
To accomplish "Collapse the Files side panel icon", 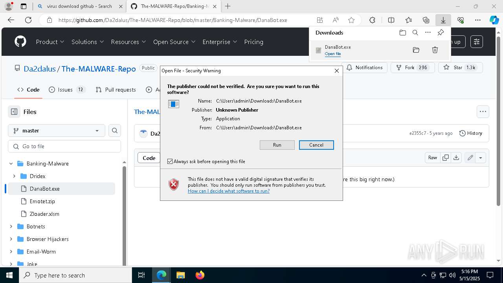I will click(14, 112).
